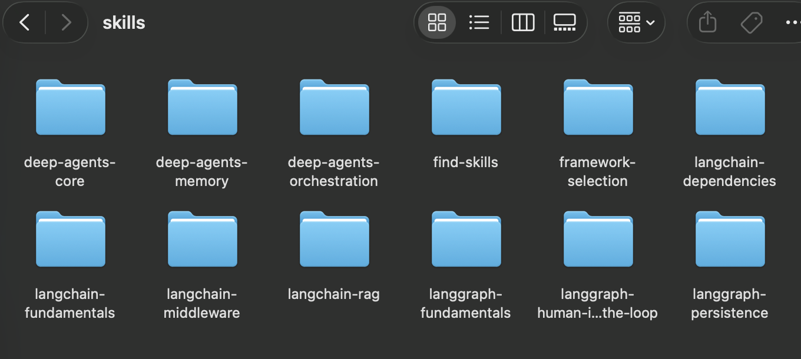This screenshot has width=801, height=359.
Task: Switch to gallery view
Action: click(x=564, y=23)
